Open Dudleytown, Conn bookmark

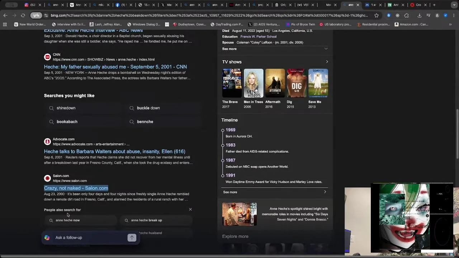coord(189,24)
